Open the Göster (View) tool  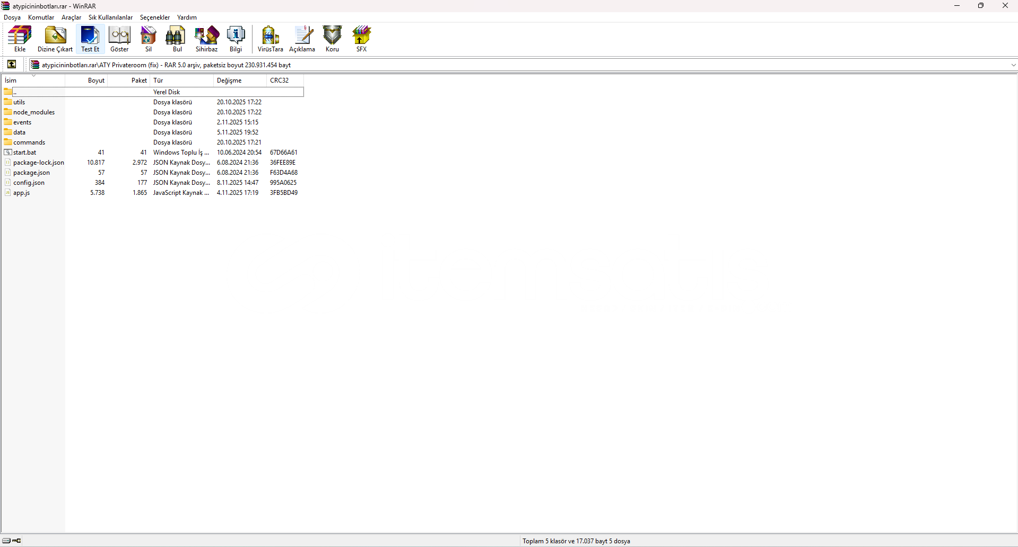coord(119,39)
